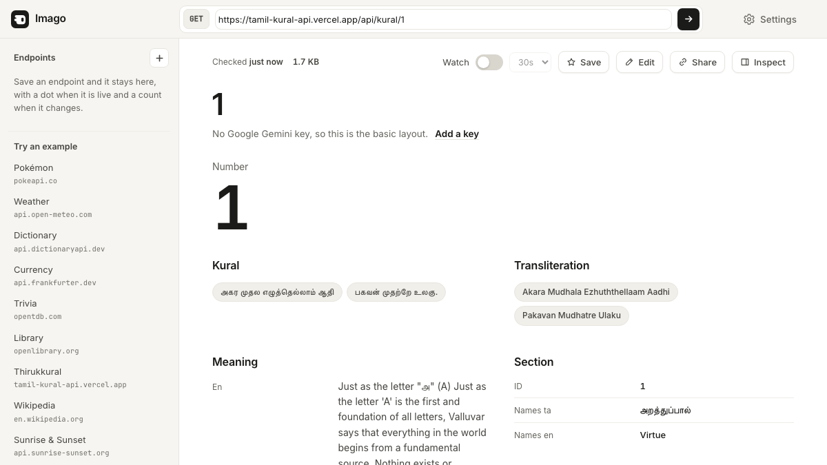Click the Pakavan Mudhatre Ulaku chip
Image resolution: width=827 pixels, height=465 pixels.
point(571,316)
